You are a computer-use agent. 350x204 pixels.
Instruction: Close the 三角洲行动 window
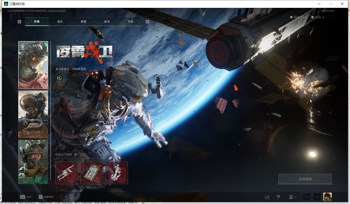[x=342, y=4]
